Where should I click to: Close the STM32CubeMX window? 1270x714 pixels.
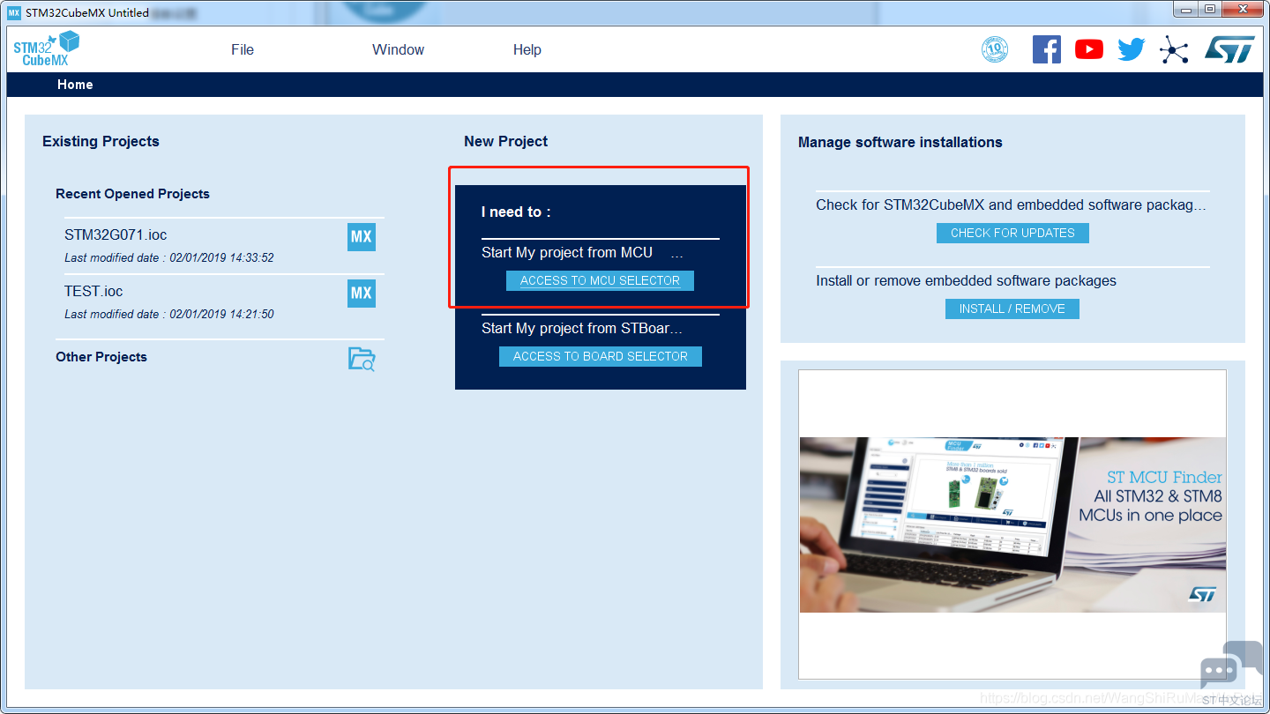click(x=1243, y=9)
